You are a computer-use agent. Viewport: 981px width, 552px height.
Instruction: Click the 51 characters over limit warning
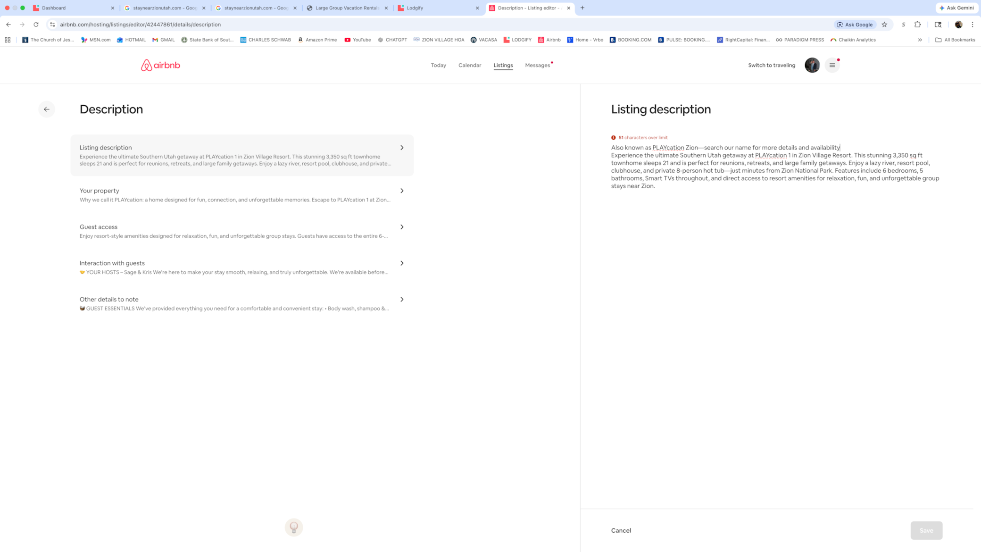pos(640,138)
